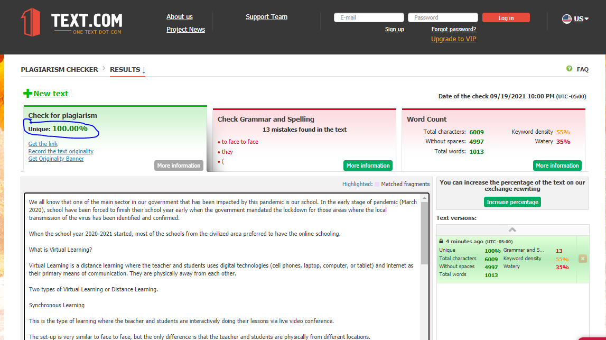This screenshot has width=606, height=340.
Task: Click the Watery 35% value in Word Count
Action: tap(563, 142)
